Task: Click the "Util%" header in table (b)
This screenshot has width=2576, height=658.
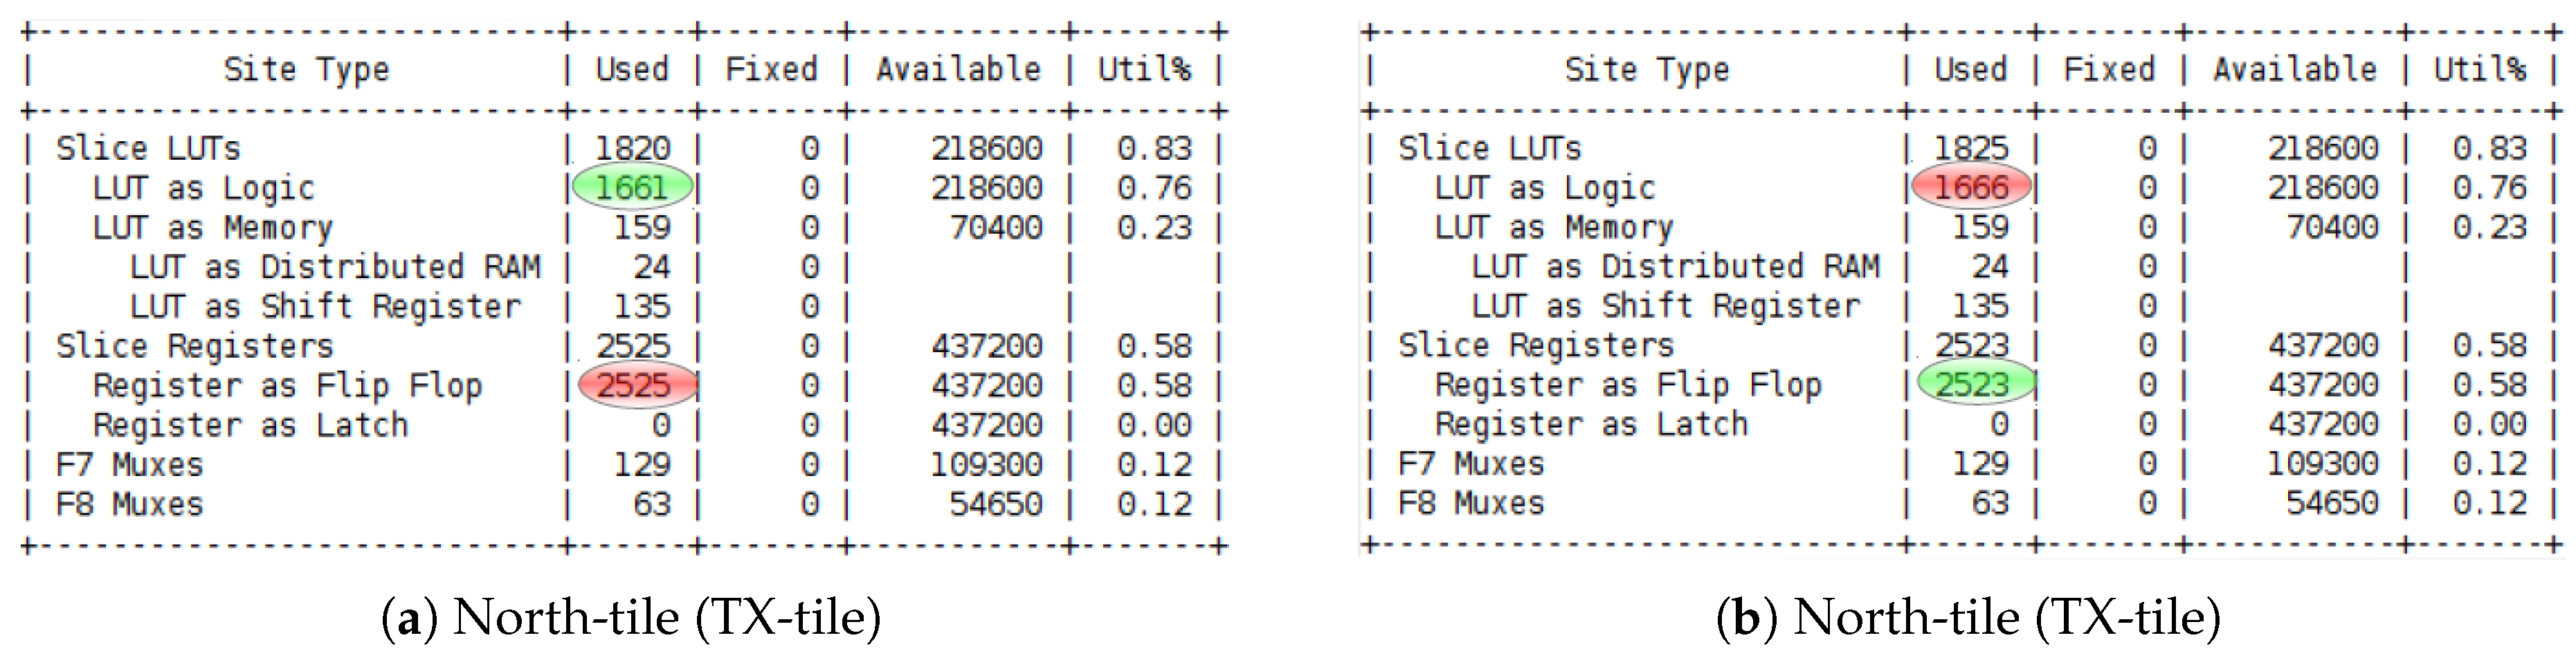Action: click(x=2480, y=69)
